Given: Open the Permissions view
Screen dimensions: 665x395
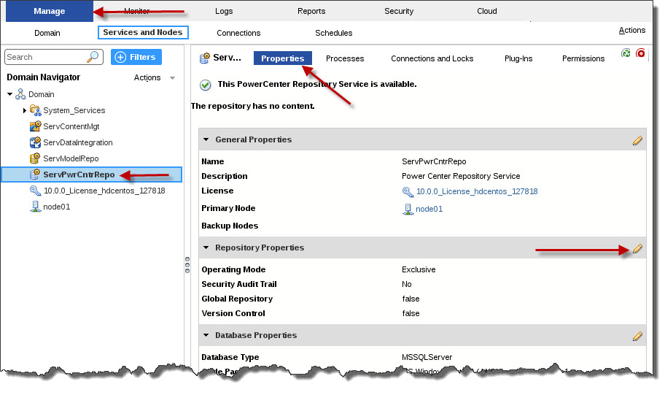Looking at the screenshot, I should pos(583,58).
